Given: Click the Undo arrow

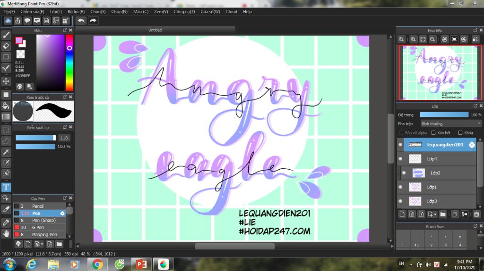Looking at the screenshot, I should [81, 21].
